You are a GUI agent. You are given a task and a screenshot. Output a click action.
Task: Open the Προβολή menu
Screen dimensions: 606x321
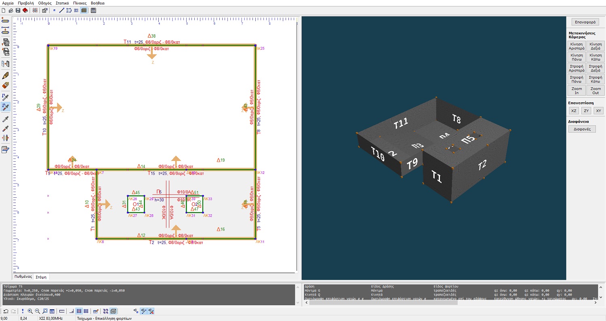26,3
